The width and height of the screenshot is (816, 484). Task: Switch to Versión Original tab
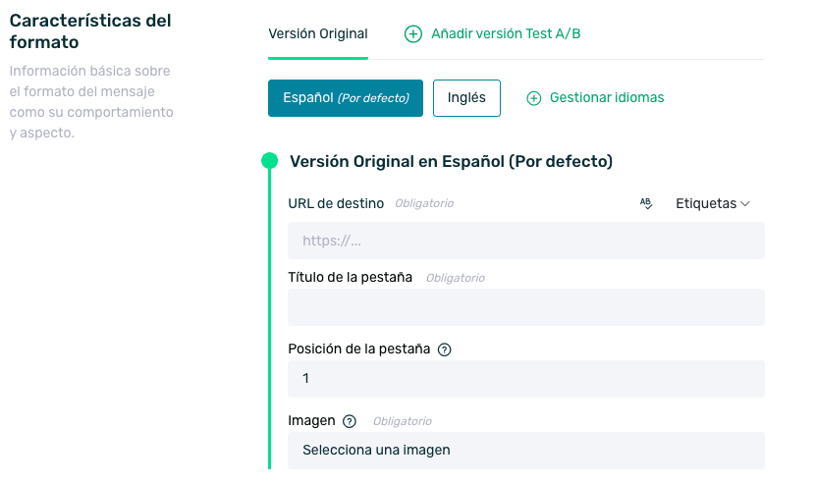tap(318, 33)
